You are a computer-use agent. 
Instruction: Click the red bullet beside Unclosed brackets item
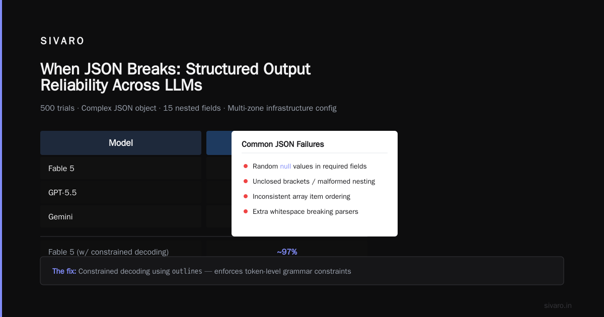pos(246,181)
